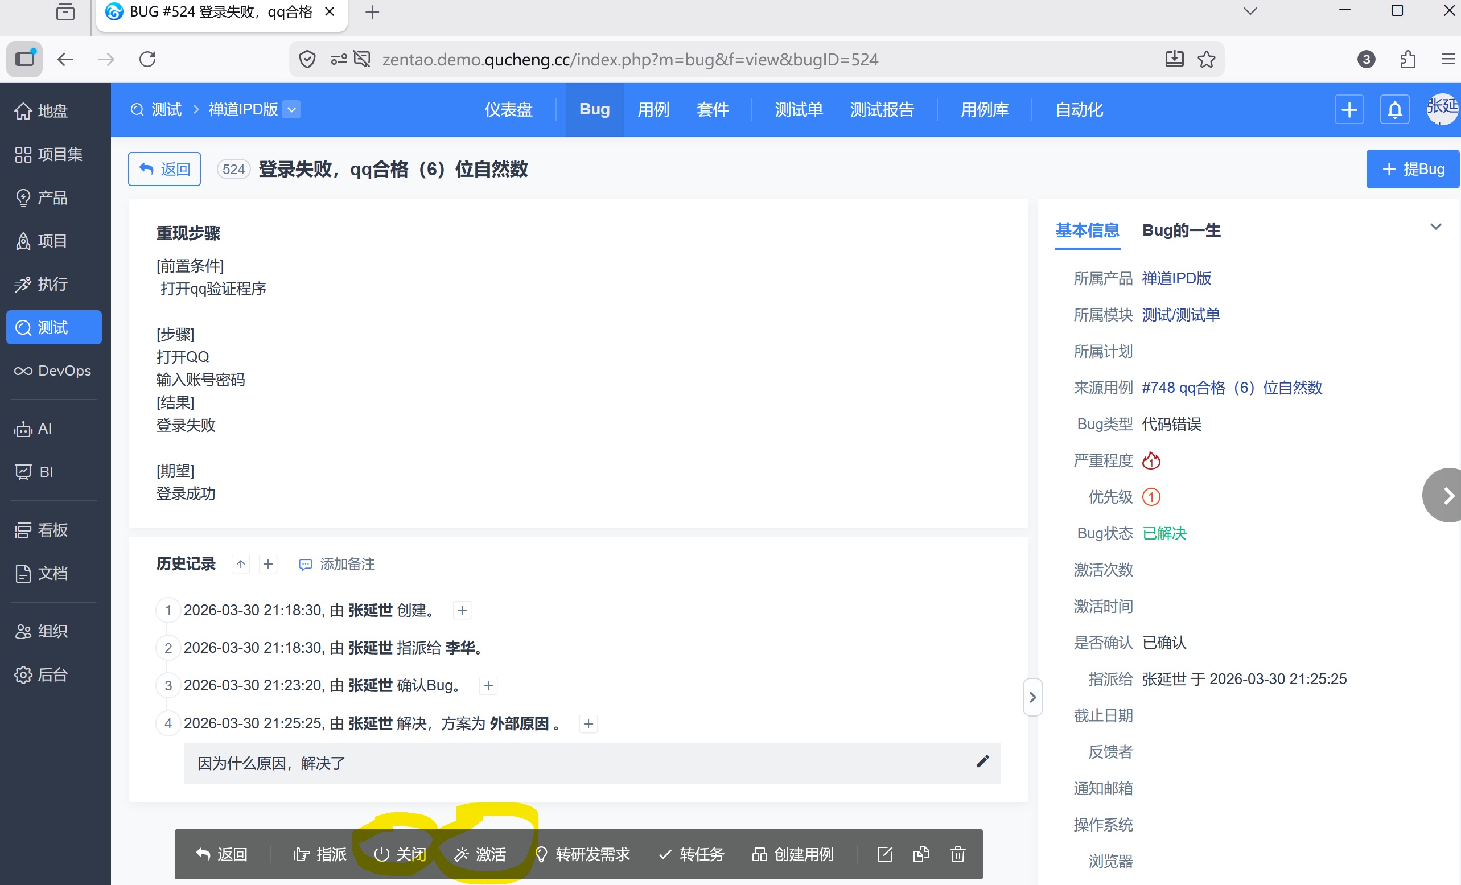Select the DevOps section in the sidebar
The image size is (1461, 885).
tap(53, 371)
